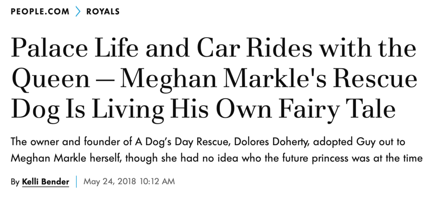The width and height of the screenshot is (439, 200).
Task: Click the "By" label before author
Action: pyautogui.click(x=15, y=182)
